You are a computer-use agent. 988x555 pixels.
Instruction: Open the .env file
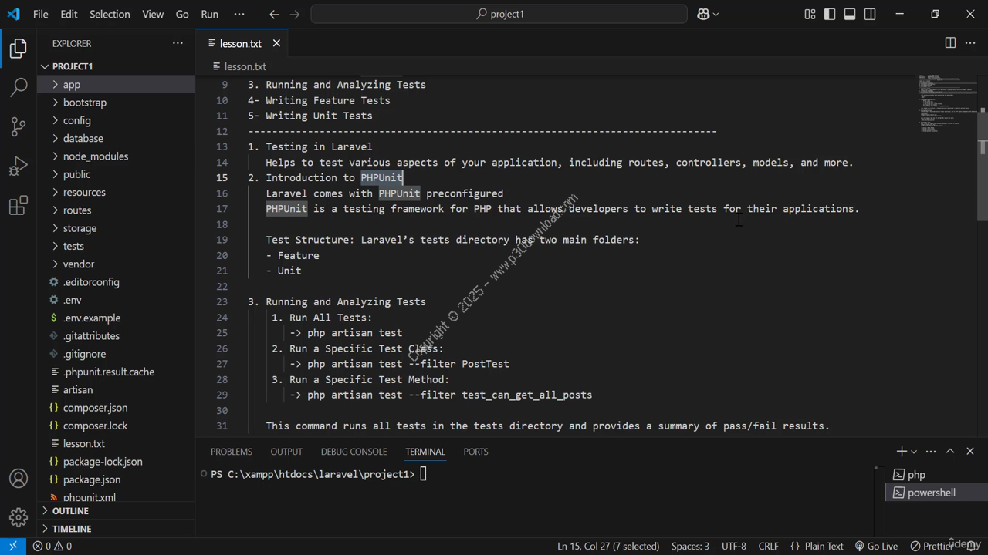pyautogui.click(x=116, y=300)
